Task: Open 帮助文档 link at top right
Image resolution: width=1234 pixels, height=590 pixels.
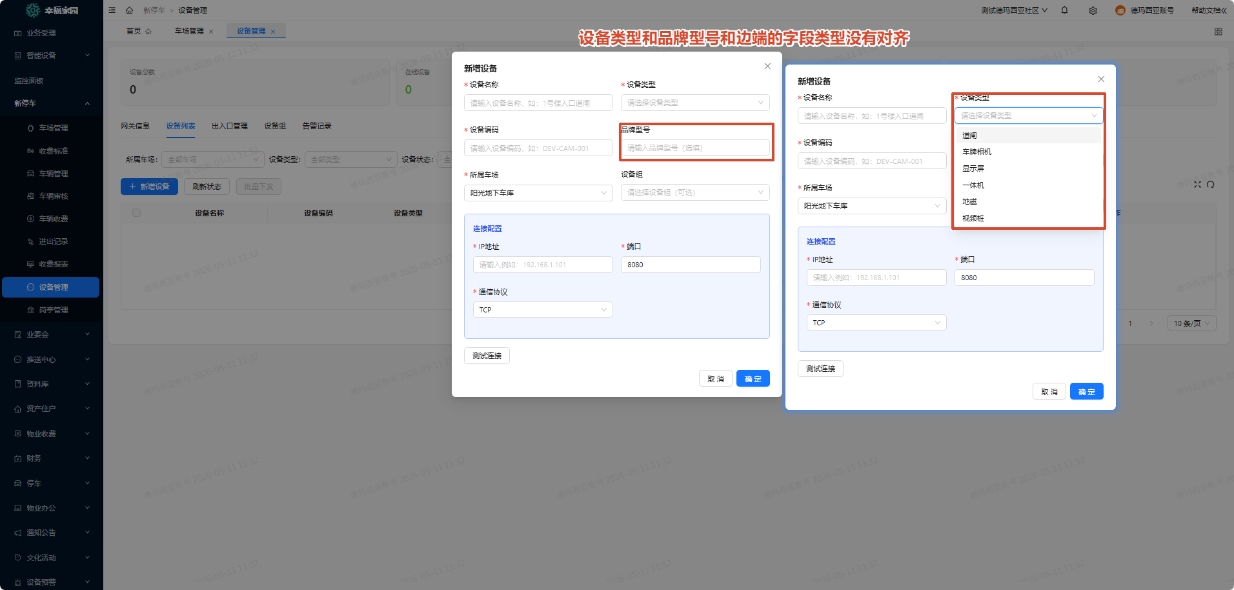Action: coord(1209,10)
